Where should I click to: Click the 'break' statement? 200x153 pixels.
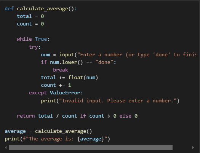click(61, 70)
